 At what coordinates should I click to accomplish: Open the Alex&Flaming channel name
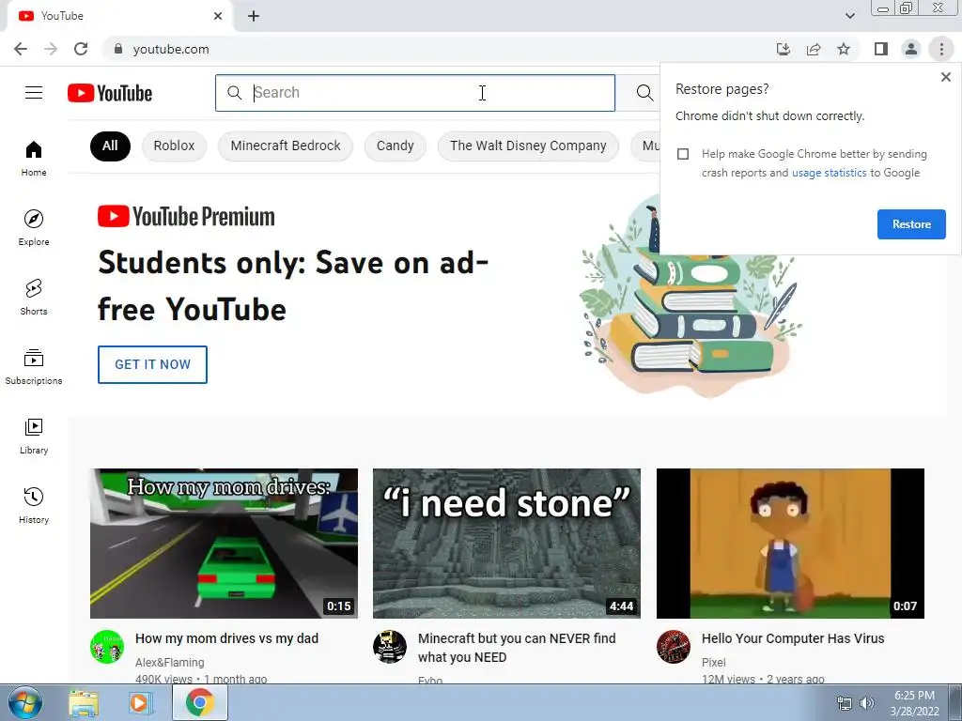click(170, 662)
